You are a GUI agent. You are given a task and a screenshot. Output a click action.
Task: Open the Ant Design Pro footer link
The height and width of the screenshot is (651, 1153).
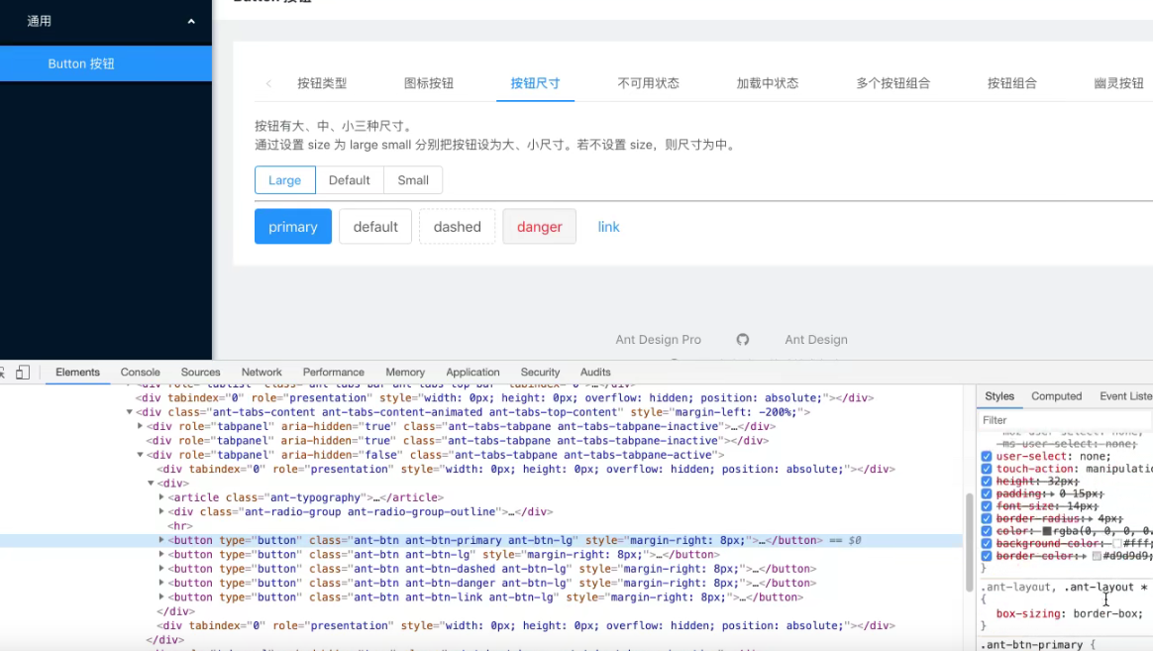tap(658, 339)
